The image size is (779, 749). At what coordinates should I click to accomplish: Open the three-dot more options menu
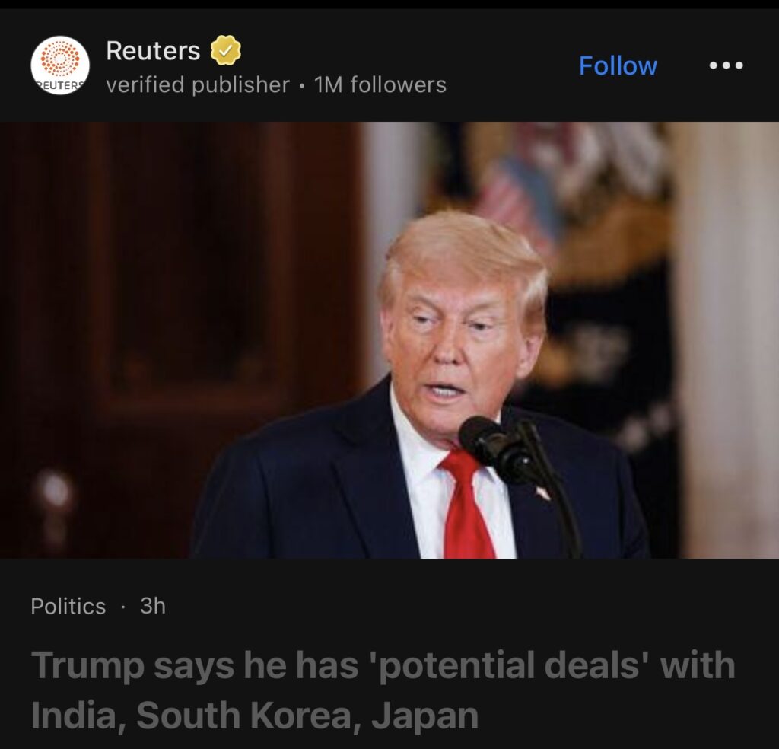[x=726, y=65]
